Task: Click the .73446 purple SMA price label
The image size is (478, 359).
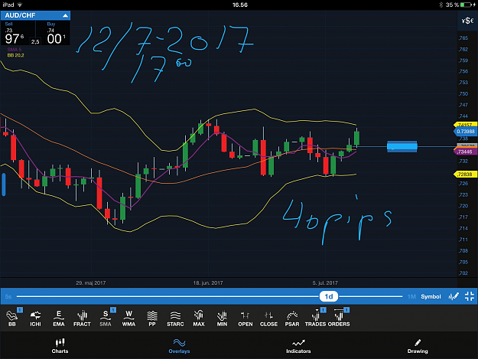Action: (x=465, y=152)
